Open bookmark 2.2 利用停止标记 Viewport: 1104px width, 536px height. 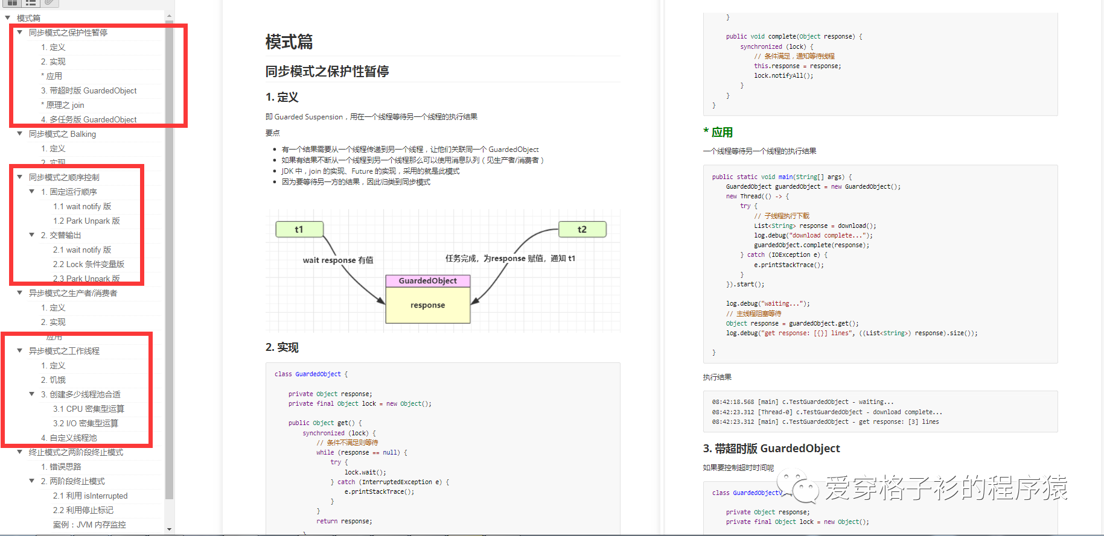(x=83, y=510)
